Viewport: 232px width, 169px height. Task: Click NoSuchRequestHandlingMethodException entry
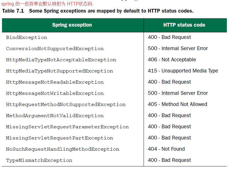coord(63,149)
